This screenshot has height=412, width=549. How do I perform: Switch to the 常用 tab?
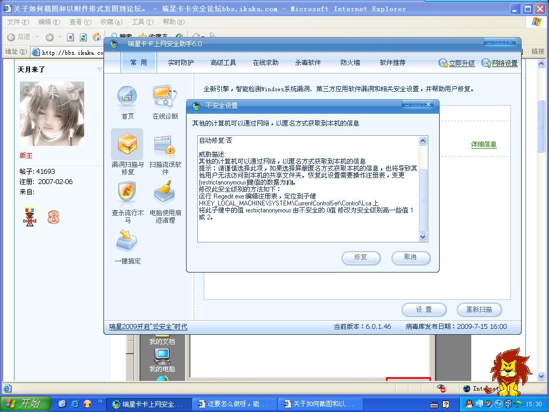click(139, 63)
